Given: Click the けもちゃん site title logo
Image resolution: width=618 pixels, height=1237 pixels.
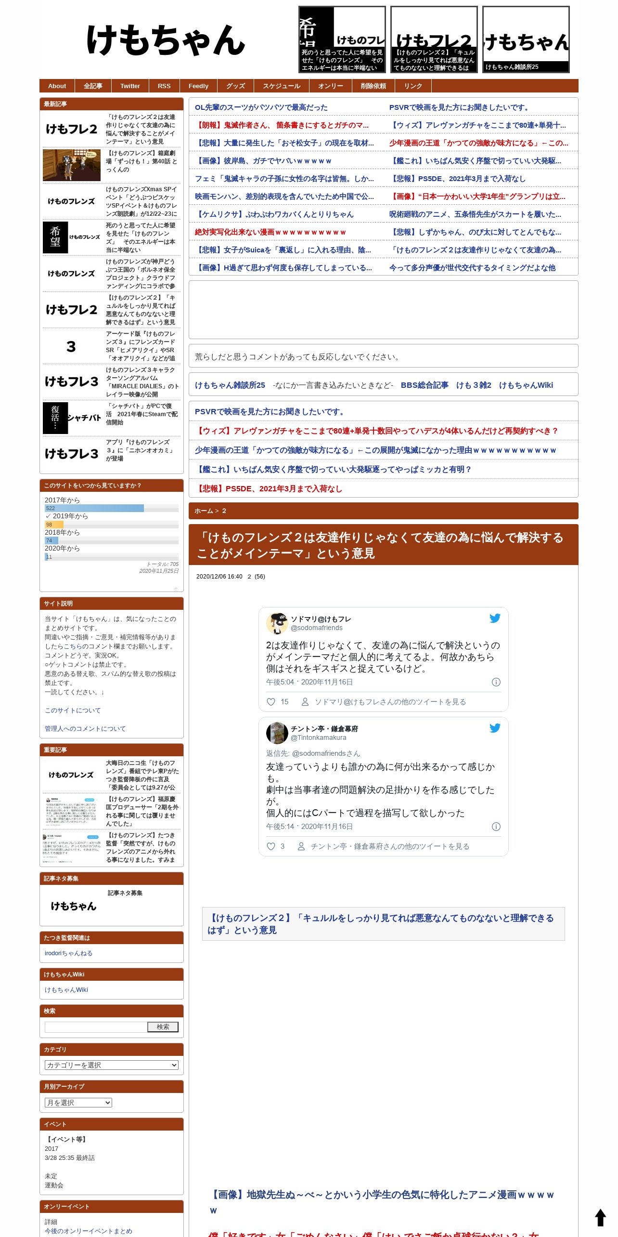Looking at the screenshot, I should coord(166,39).
